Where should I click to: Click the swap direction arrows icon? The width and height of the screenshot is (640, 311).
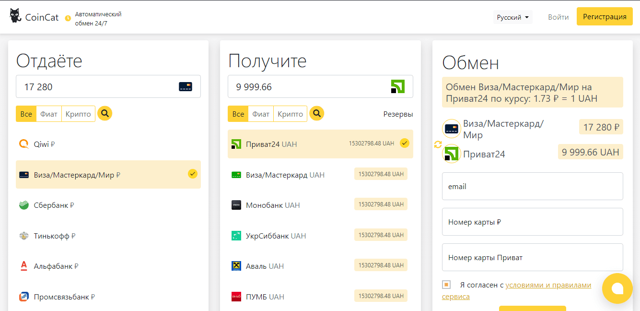(x=437, y=144)
